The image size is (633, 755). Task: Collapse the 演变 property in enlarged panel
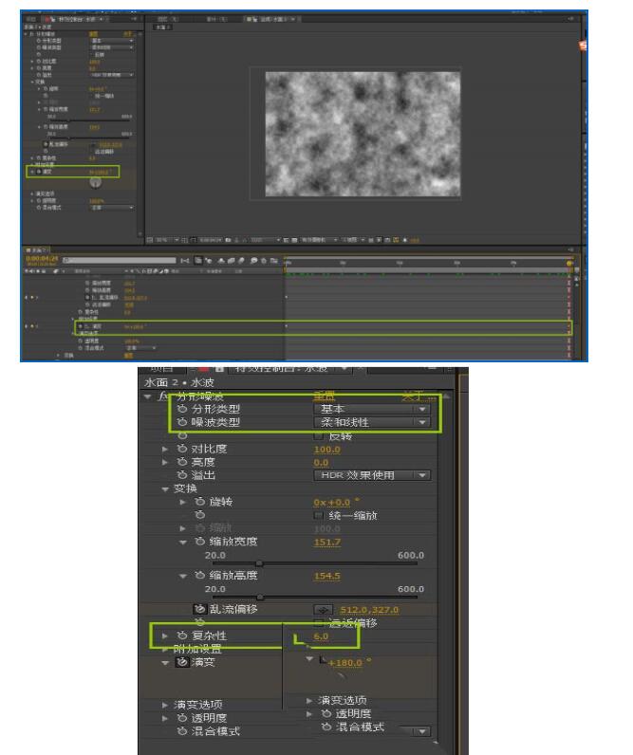pos(165,663)
